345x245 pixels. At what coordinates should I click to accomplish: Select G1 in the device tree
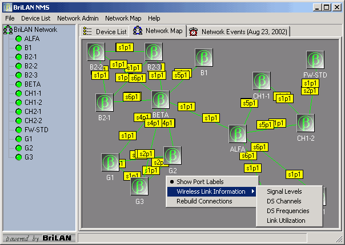pos(29,139)
